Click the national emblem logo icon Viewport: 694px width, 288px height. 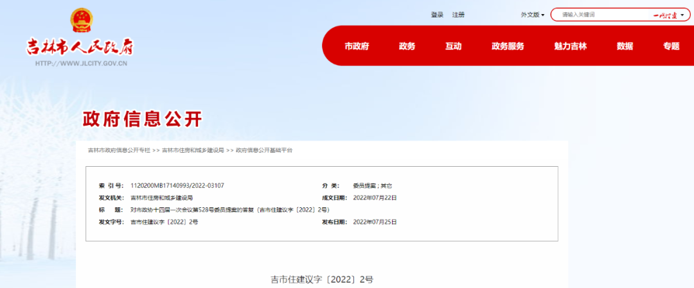point(82,21)
